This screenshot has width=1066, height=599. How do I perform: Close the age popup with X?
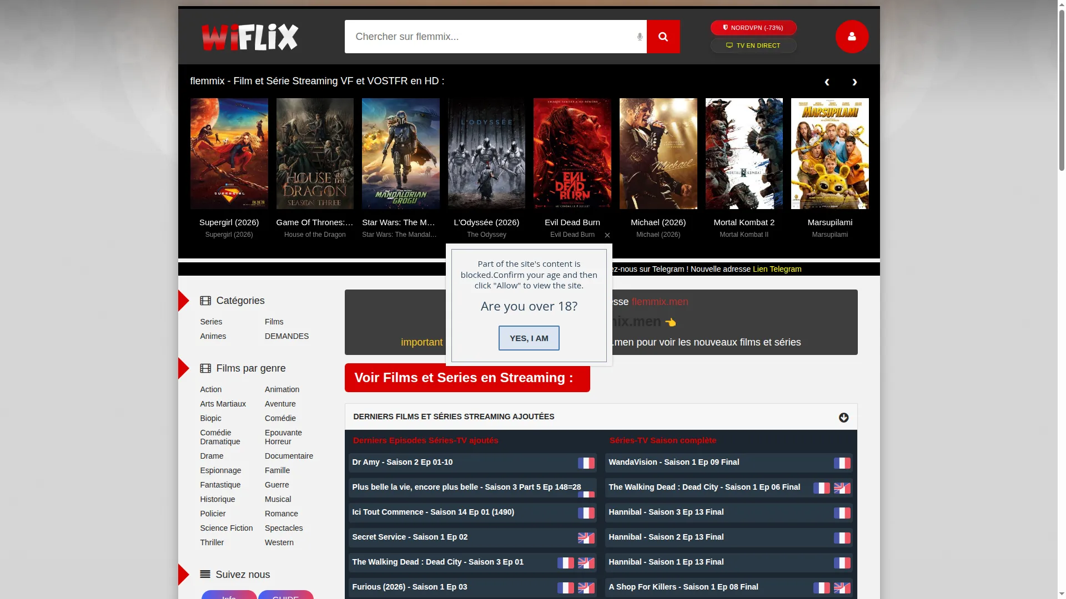tap(607, 235)
